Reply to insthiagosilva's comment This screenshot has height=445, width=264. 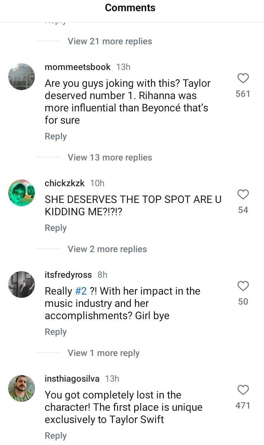coord(56,436)
